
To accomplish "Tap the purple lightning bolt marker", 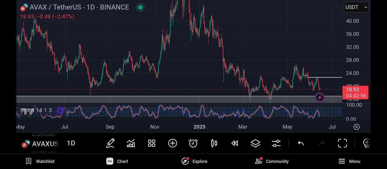I will pyautogui.click(x=320, y=97).
